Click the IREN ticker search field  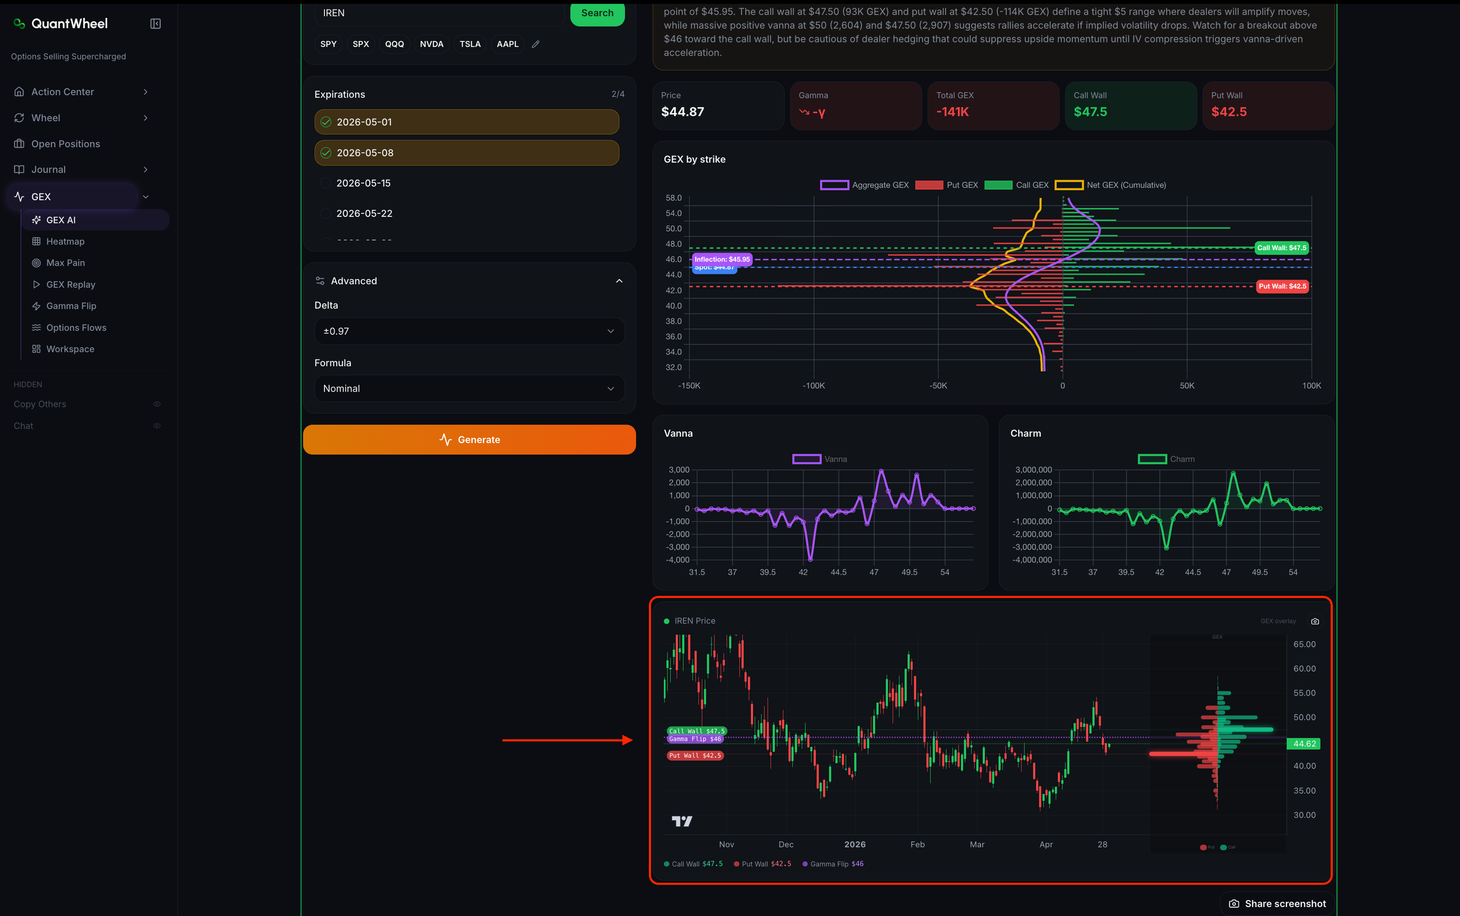coord(439,13)
